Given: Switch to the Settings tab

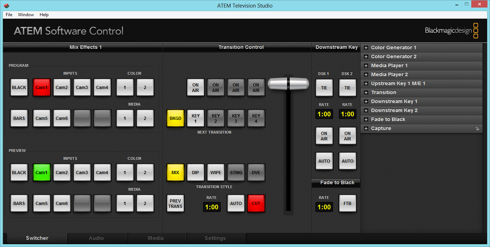Looking at the screenshot, I should point(215,238).
